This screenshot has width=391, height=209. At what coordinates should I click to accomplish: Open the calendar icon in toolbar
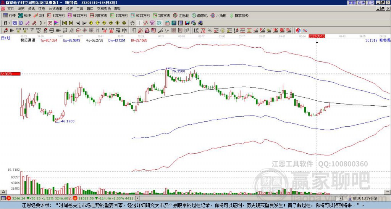(167, 23)
